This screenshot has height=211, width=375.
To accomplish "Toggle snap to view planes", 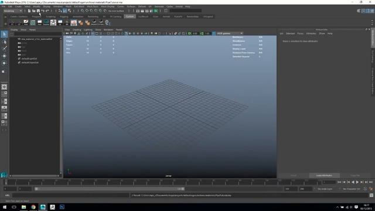I will pyautogui.click(x=101, y=11).
